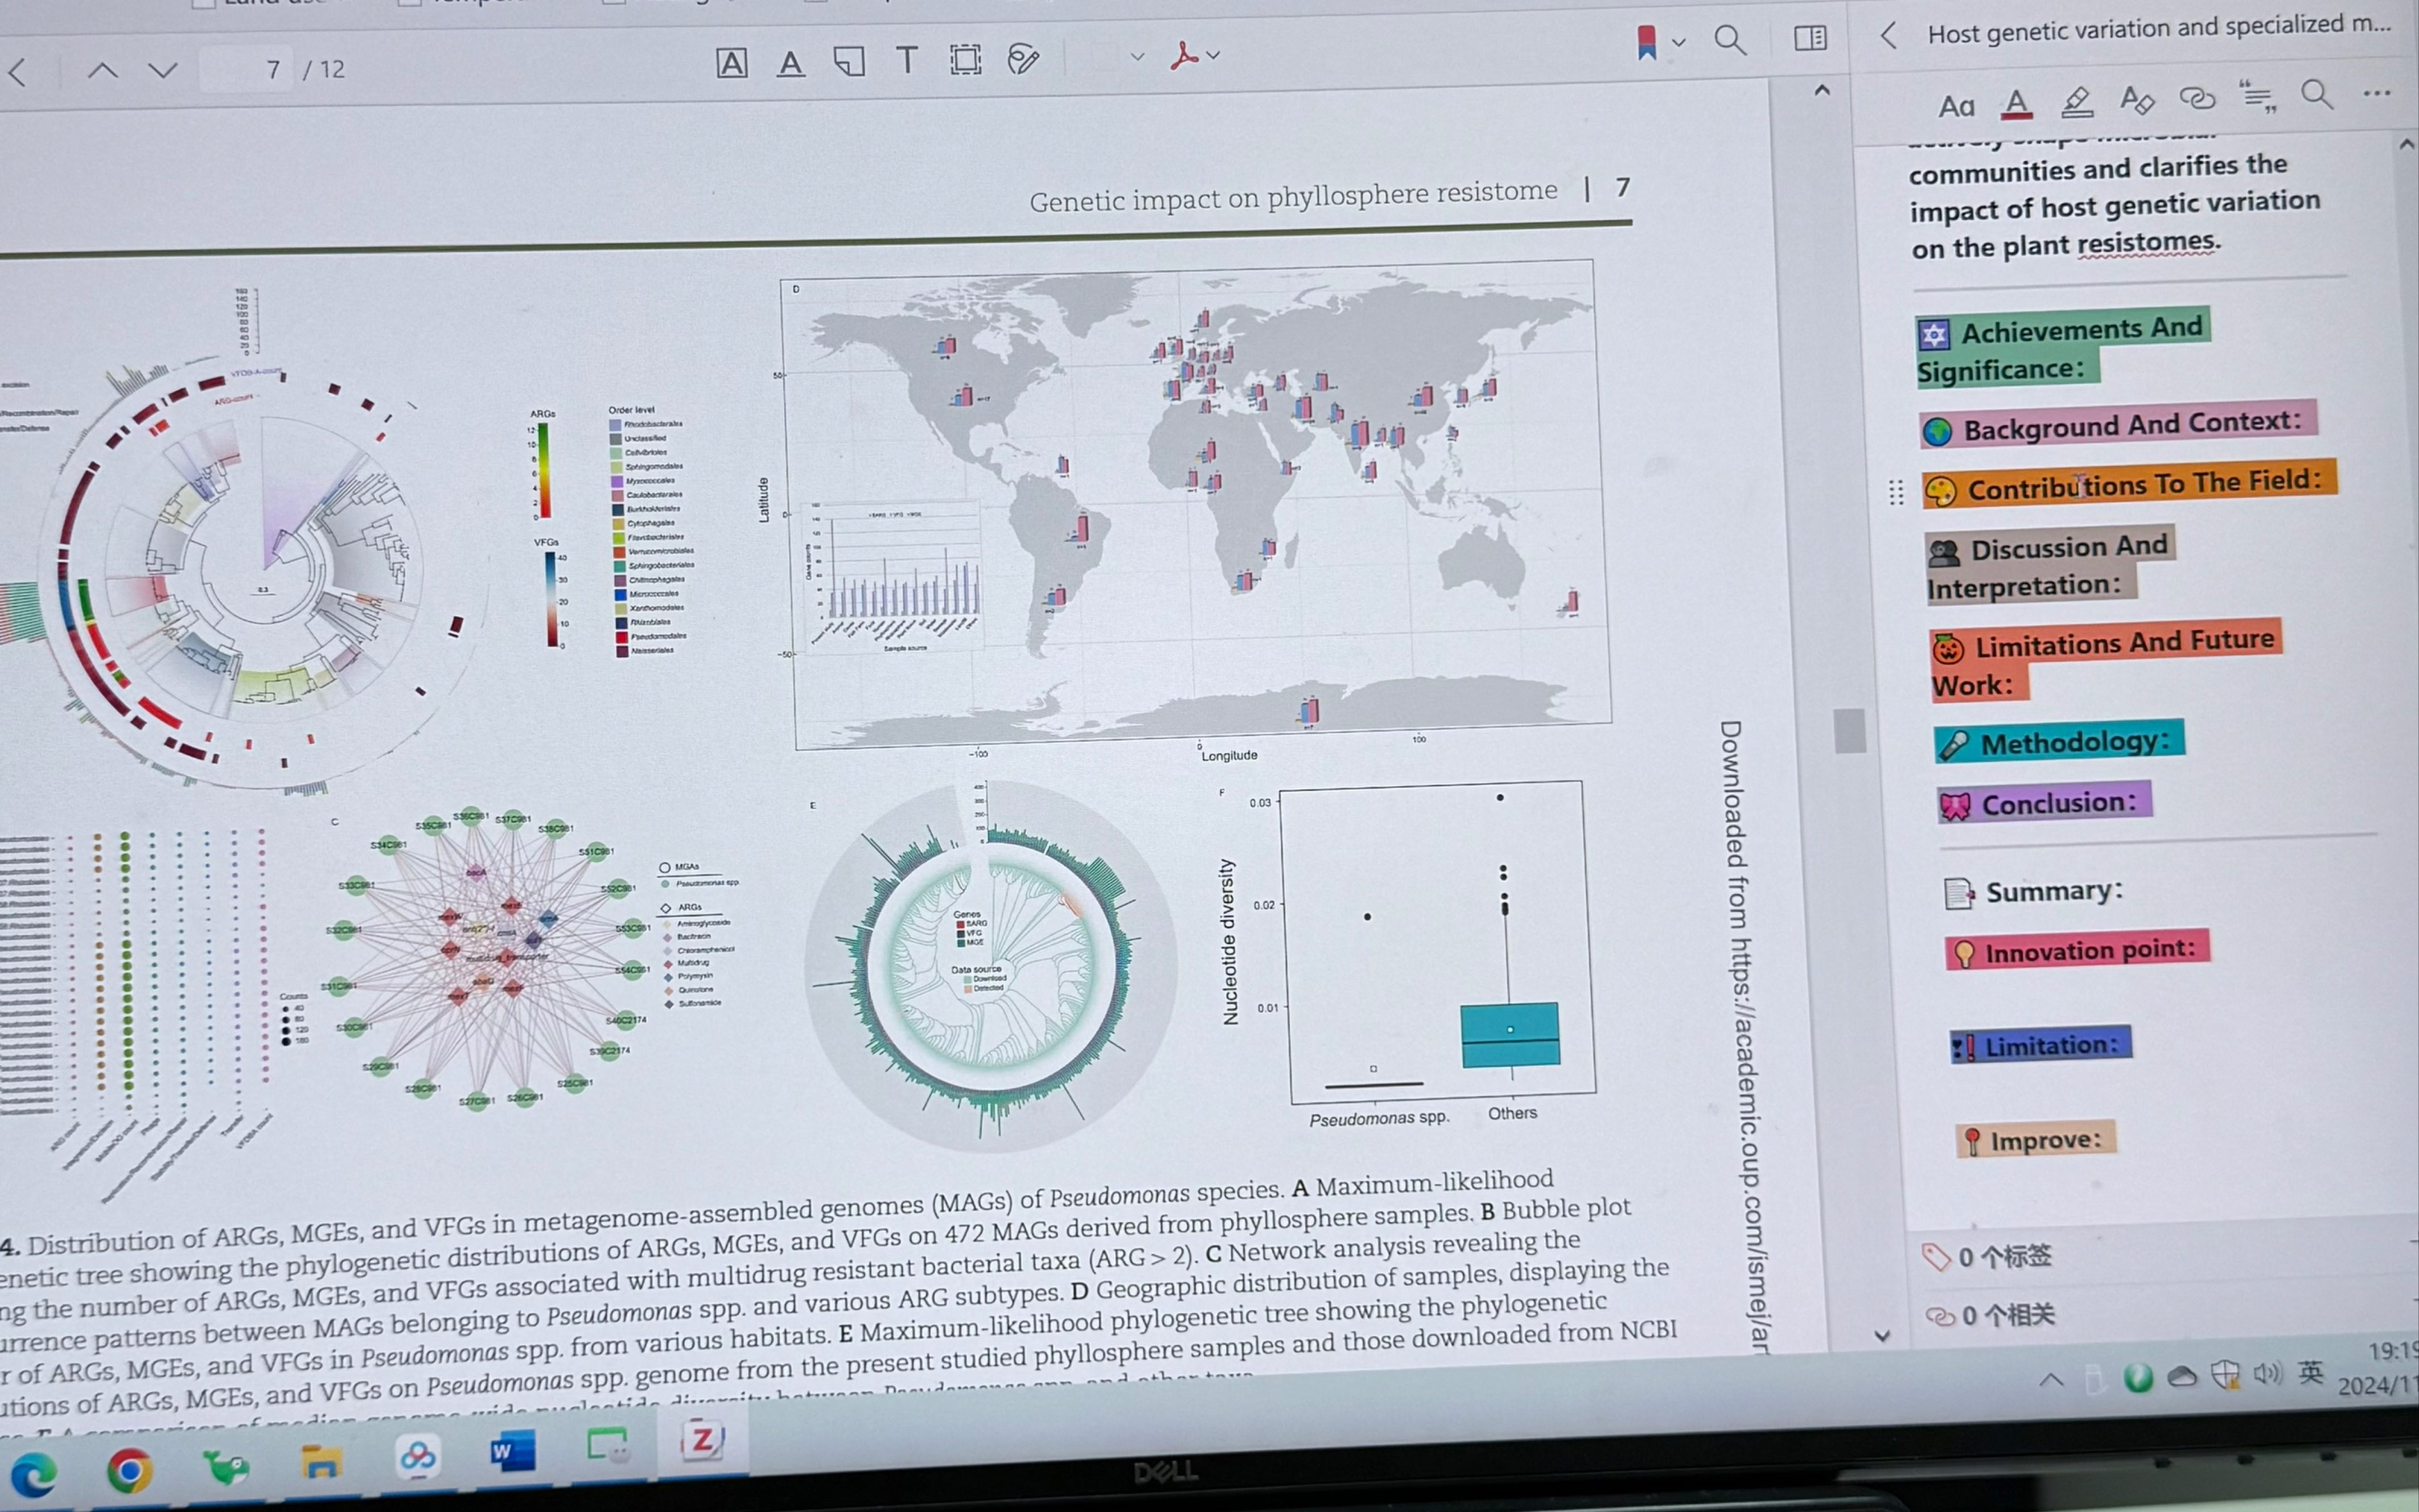The image size is (2419, 1512).
Task: Switch the 英 input method indicator
Action: (2310, 1372)
